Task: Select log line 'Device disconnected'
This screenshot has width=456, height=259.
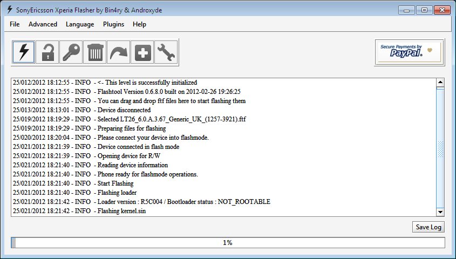Action: click(x=81, y=110)
